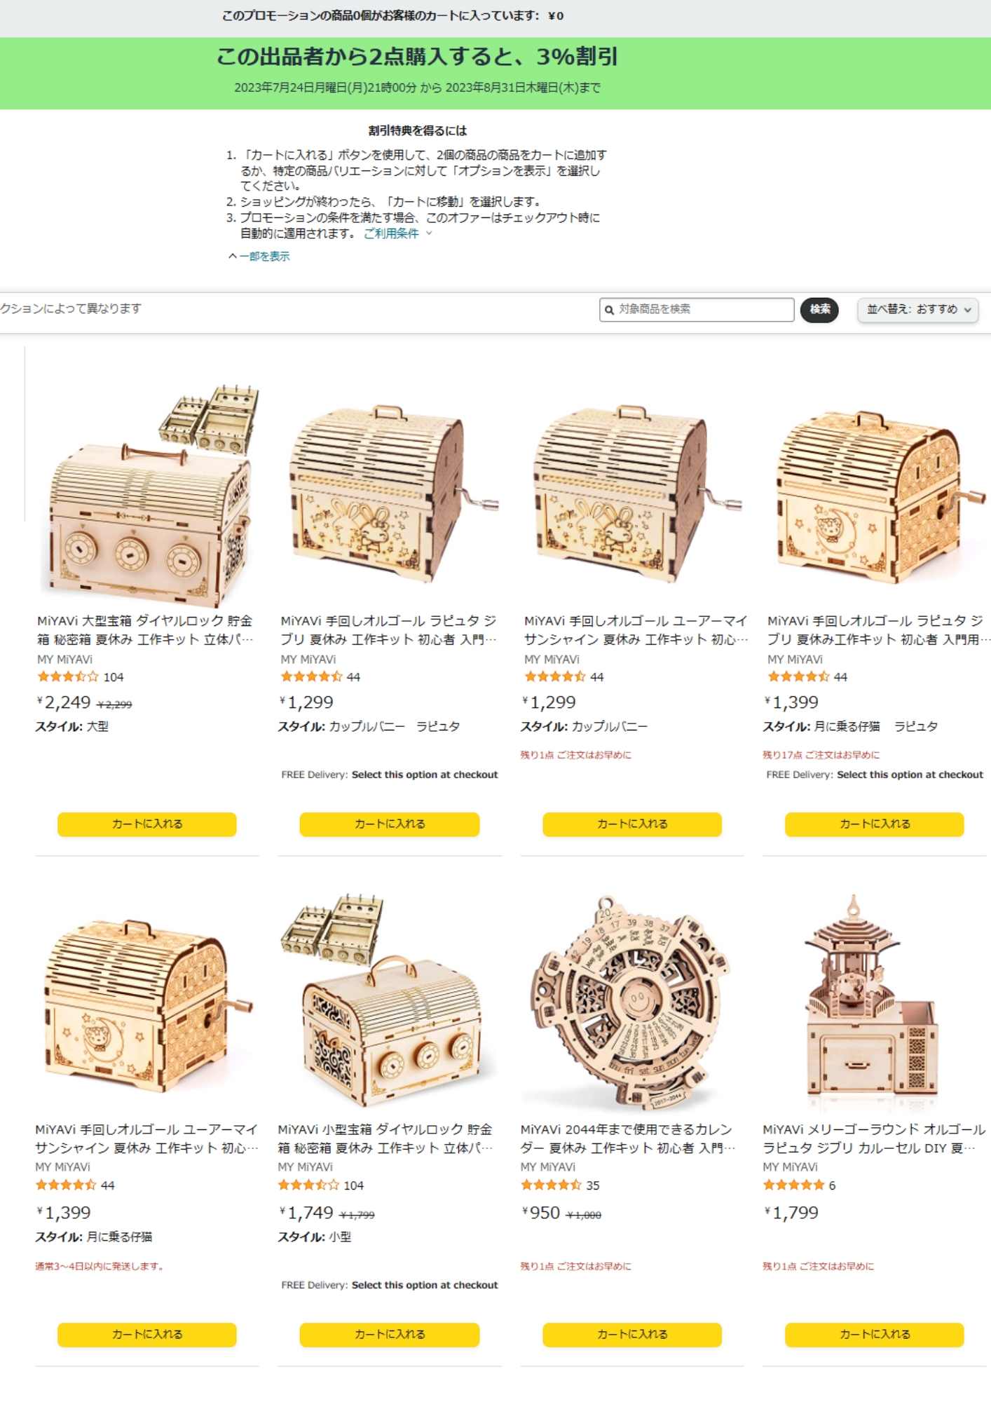991x1402 pixels.
Task: Focus the 対象商品を検索 search input
Action: pos(697,310)
